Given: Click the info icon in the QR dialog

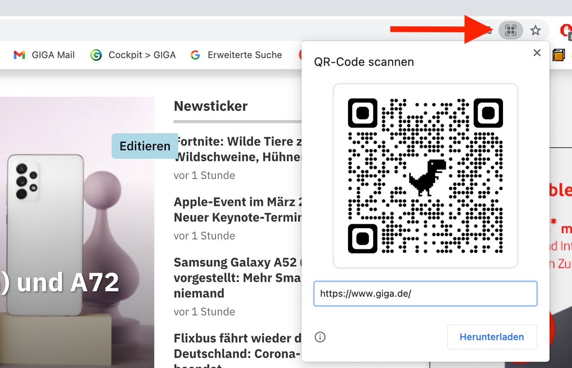Looking at the screenshot, I should [x=320, y=337].
